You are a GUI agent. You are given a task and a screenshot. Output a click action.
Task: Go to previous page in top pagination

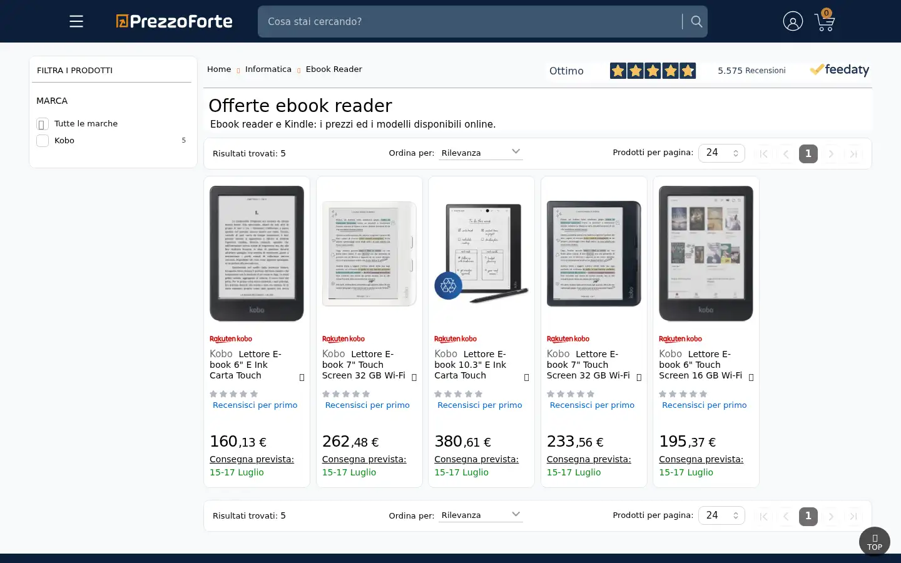[786, 154]
